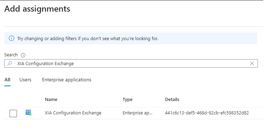
Task: Clear the search box with the X icon
Action: (252, 63)
